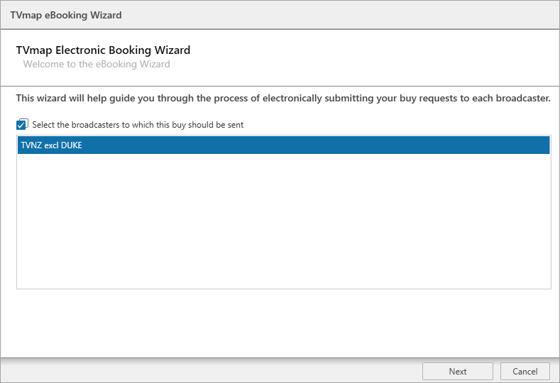Cancel the eBooking Wizard
This screenshot has width=560, height=383.
pyautogui.click(x=525, y=372)
